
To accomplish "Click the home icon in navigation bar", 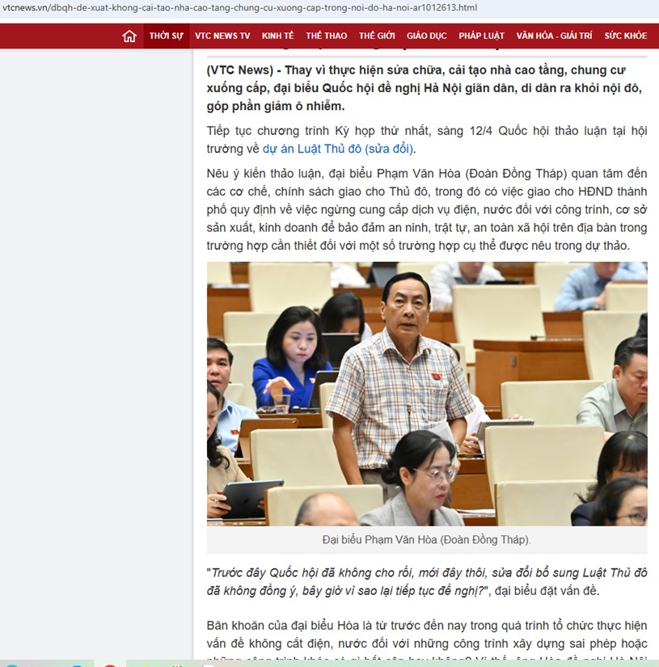I will click(x=129, y=36).
